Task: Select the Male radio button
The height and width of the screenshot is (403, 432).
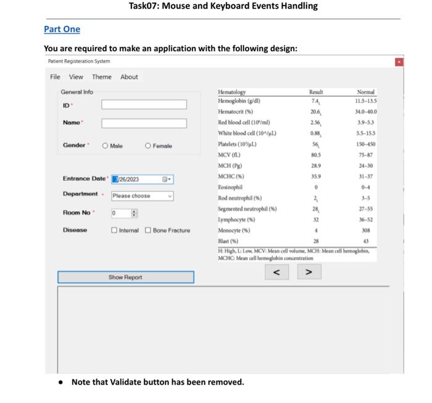Action: coord(105,146)
